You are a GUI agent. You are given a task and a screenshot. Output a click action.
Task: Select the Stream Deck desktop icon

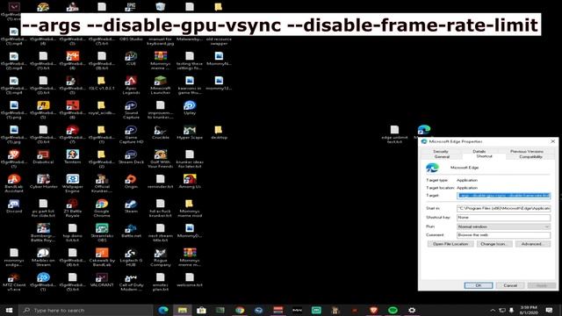pos(131,157)
